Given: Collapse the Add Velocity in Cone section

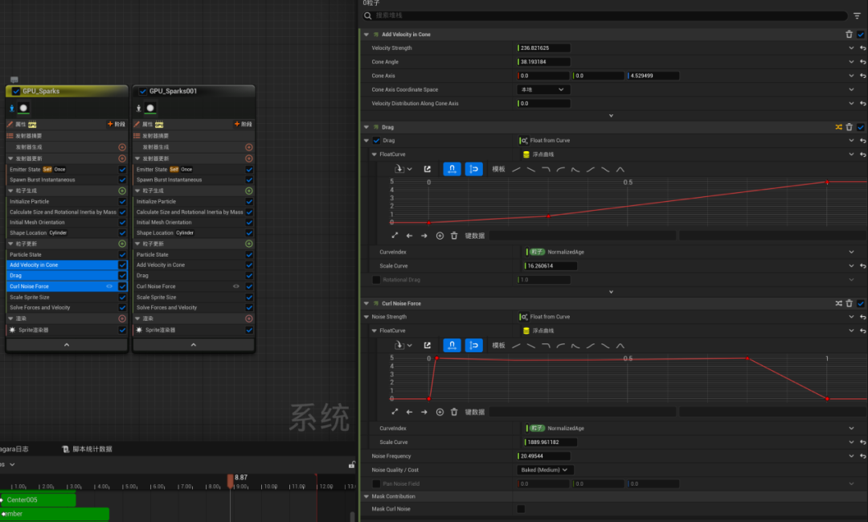Looking at the screenshot, I should point(366,35).
